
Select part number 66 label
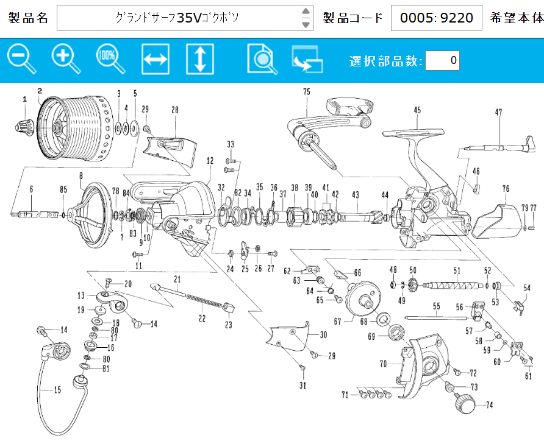pyautogui.click(x=357, y=273)
